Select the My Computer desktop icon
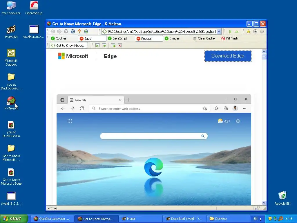The width and height of the screenshot is (297, 223). click(x=11, y=8)
